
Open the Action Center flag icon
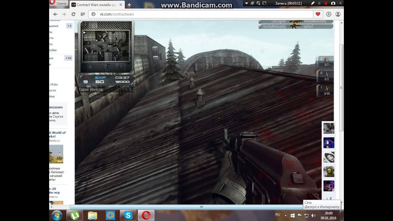299,215
